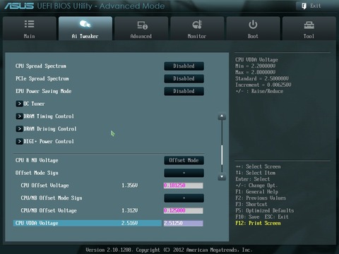339x254 pixels.
Task: Open the CPU & NB Voltage Offset Mode dropdown
Action: [x=184, y=160]
